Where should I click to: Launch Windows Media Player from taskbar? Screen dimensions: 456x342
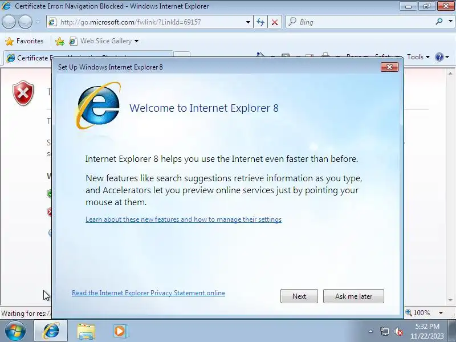(120, 331)
